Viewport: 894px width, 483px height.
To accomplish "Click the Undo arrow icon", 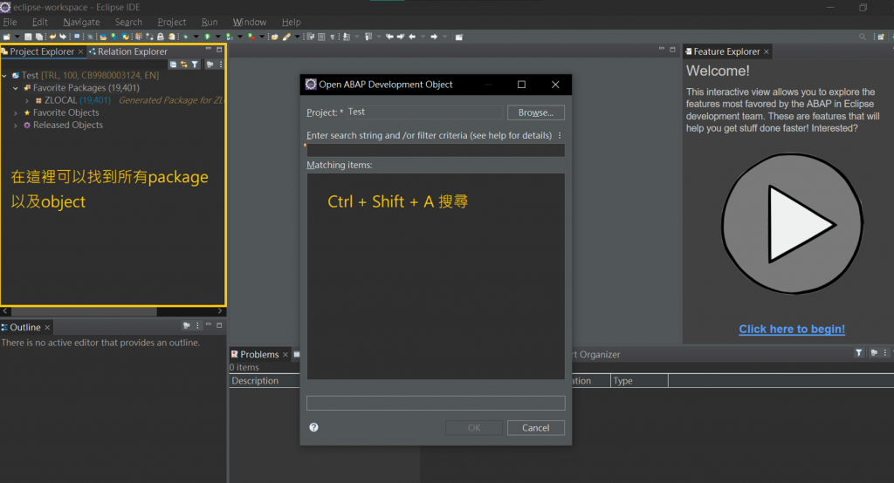I will point(52,37).
